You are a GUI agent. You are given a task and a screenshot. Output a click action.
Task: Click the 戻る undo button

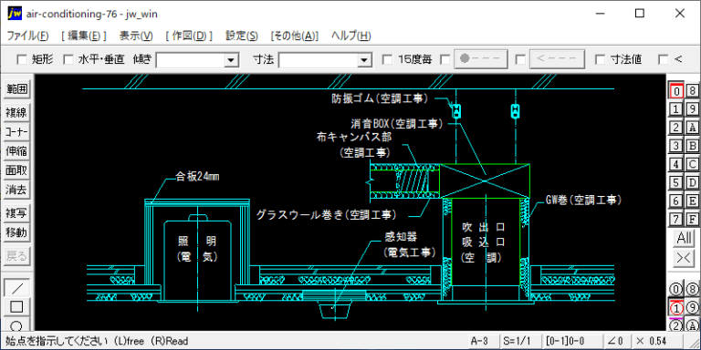(16, 256)
